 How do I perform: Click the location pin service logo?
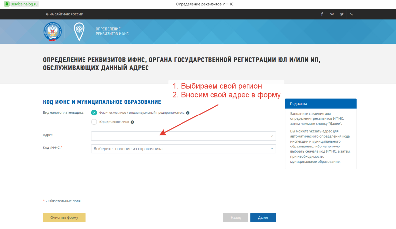[79, 31]
